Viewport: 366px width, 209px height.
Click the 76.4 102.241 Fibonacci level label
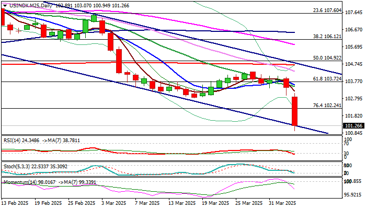327,106
